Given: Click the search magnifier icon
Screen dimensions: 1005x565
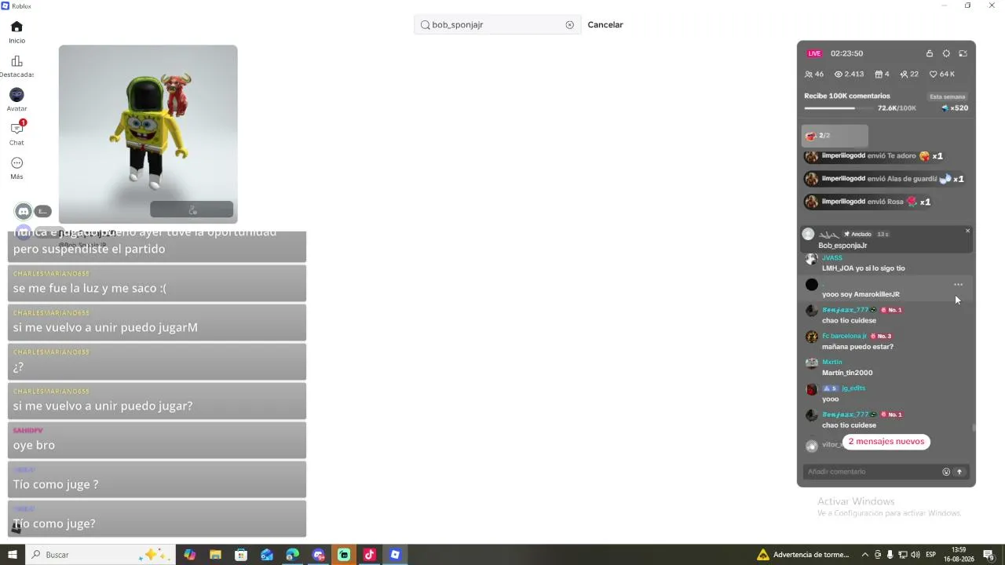Looking at the screenshot, I should [426, 25].
